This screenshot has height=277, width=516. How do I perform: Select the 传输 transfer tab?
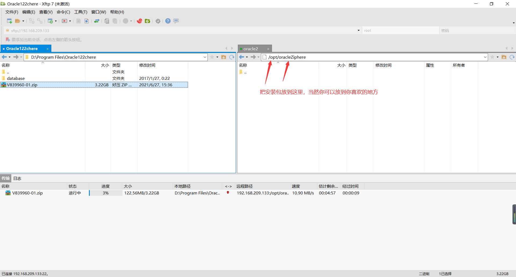(x=5, y=178)
